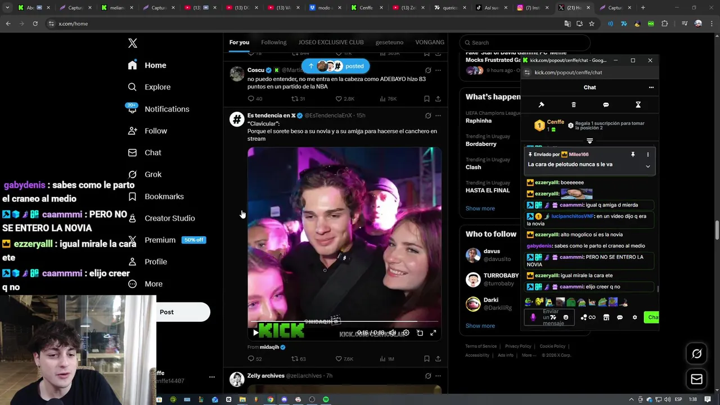Collapse the Kick leaderboard handle
This screenshot has width=720, height=405.
tap(589, 141)
